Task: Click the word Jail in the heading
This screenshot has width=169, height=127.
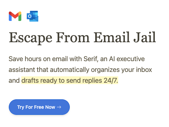Action: 145,37
